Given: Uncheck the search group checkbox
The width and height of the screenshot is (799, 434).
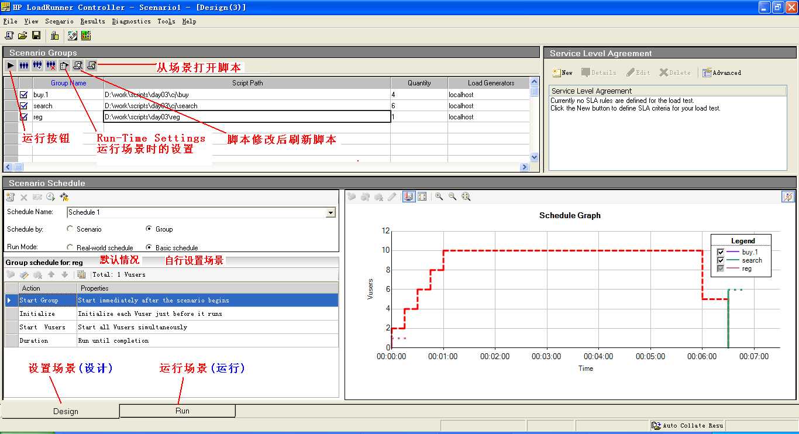Looking at the screenshot, I should tap(24, 105).
